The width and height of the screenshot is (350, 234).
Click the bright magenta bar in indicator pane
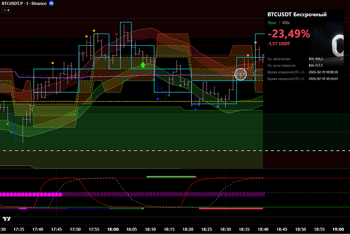point(30,194)
